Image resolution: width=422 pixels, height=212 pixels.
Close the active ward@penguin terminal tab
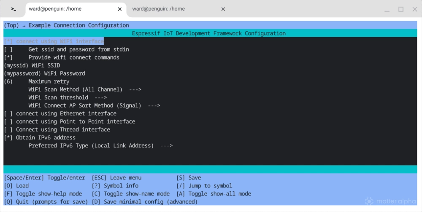pos(120,9)
